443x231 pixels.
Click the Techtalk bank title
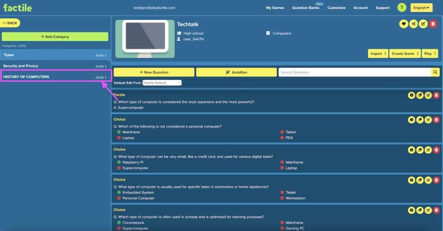[x=187, y=24]
